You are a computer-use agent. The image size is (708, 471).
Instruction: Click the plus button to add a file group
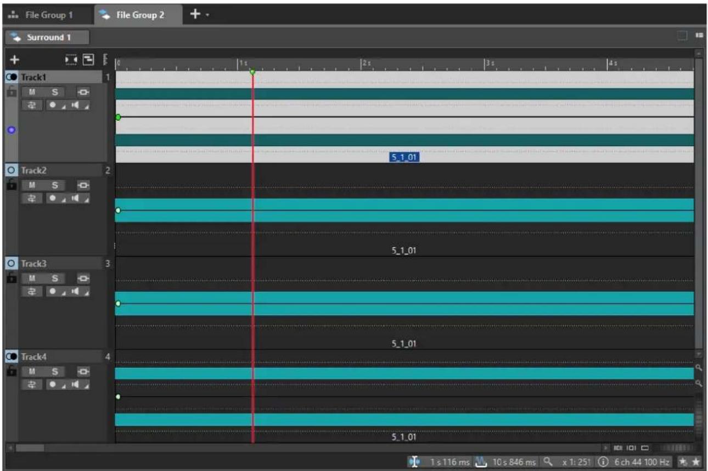coord(194,14)
